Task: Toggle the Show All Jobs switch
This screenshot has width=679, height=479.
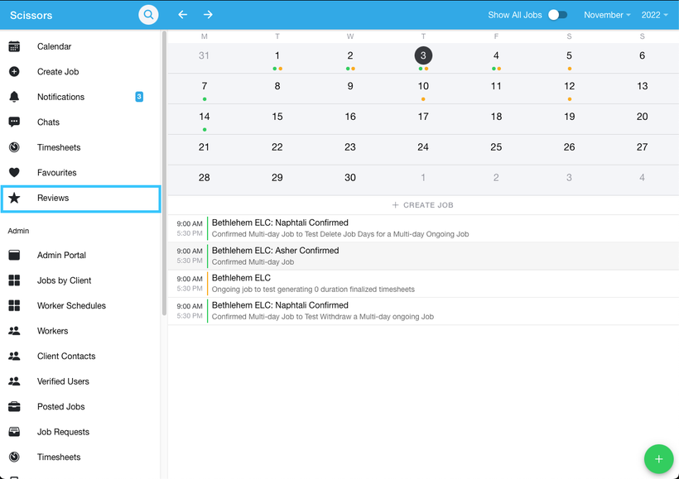Action: pyautogui.click(x=557, y=15)
